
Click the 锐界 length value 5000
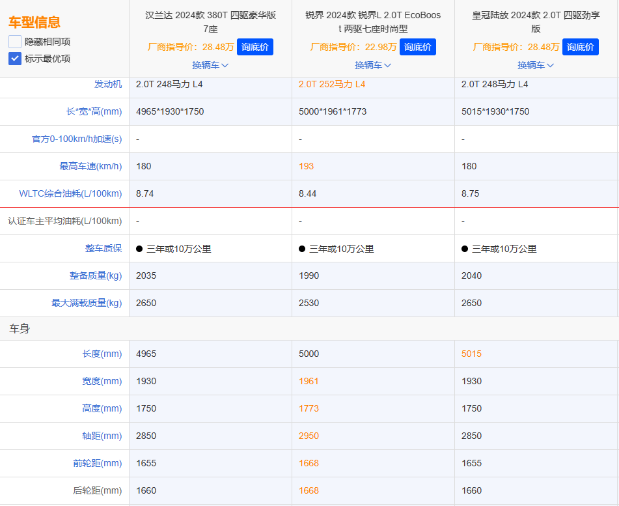click(x=309, y=354)
